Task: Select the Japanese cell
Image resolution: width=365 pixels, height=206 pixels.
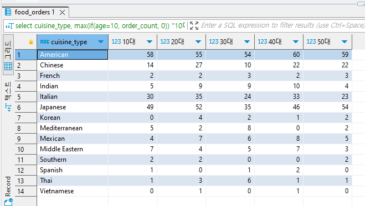Action: pos(73,107)
